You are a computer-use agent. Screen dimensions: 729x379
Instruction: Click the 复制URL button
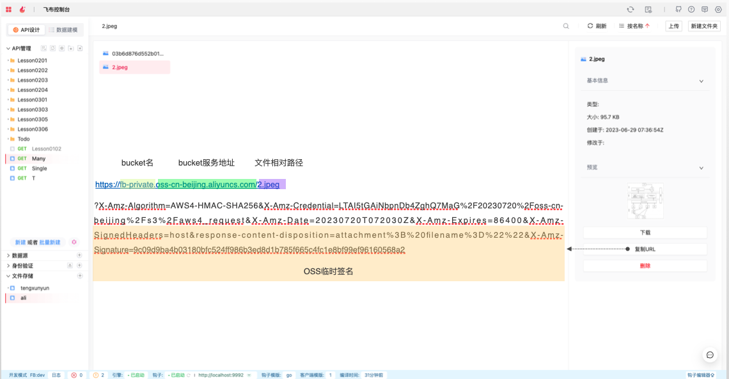point(645,249)
